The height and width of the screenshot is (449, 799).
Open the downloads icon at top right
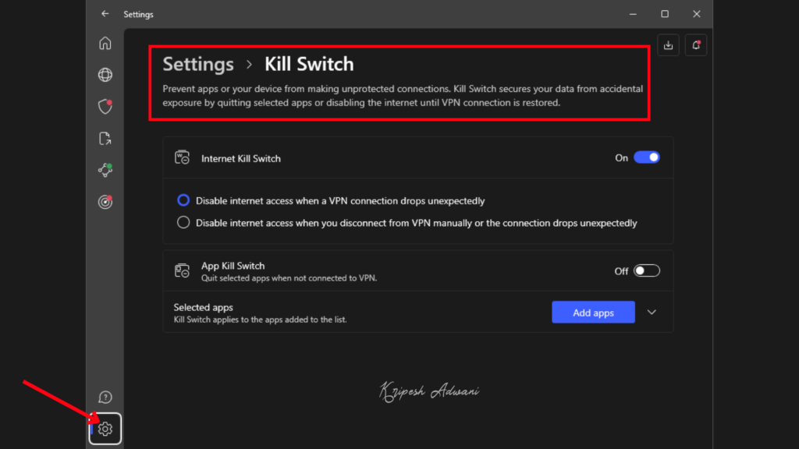tap(668, 44)
